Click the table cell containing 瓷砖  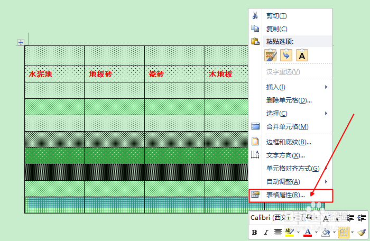[174, 74]
